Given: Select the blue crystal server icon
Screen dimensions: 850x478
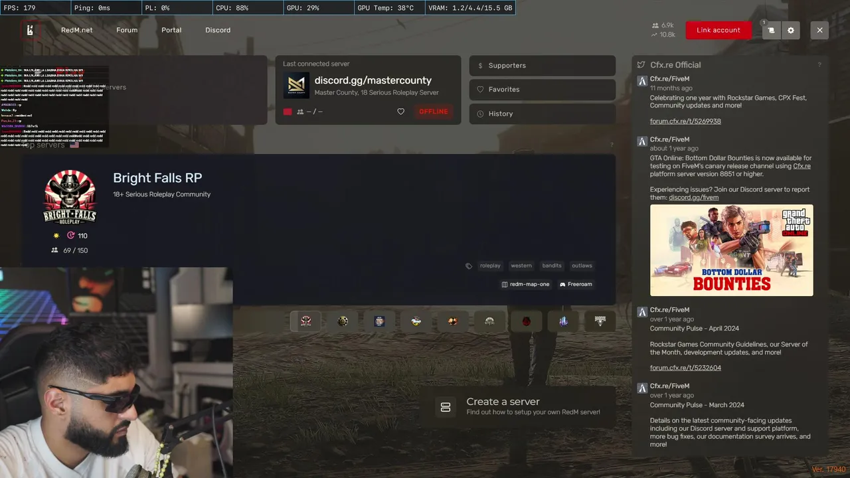Looking at the screenshot, I should [563, 321].
